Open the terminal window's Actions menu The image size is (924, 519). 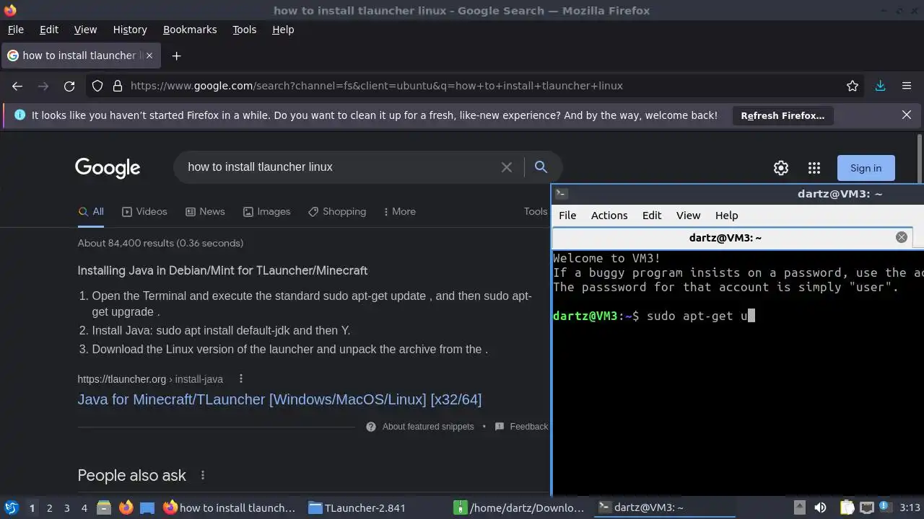609,216
